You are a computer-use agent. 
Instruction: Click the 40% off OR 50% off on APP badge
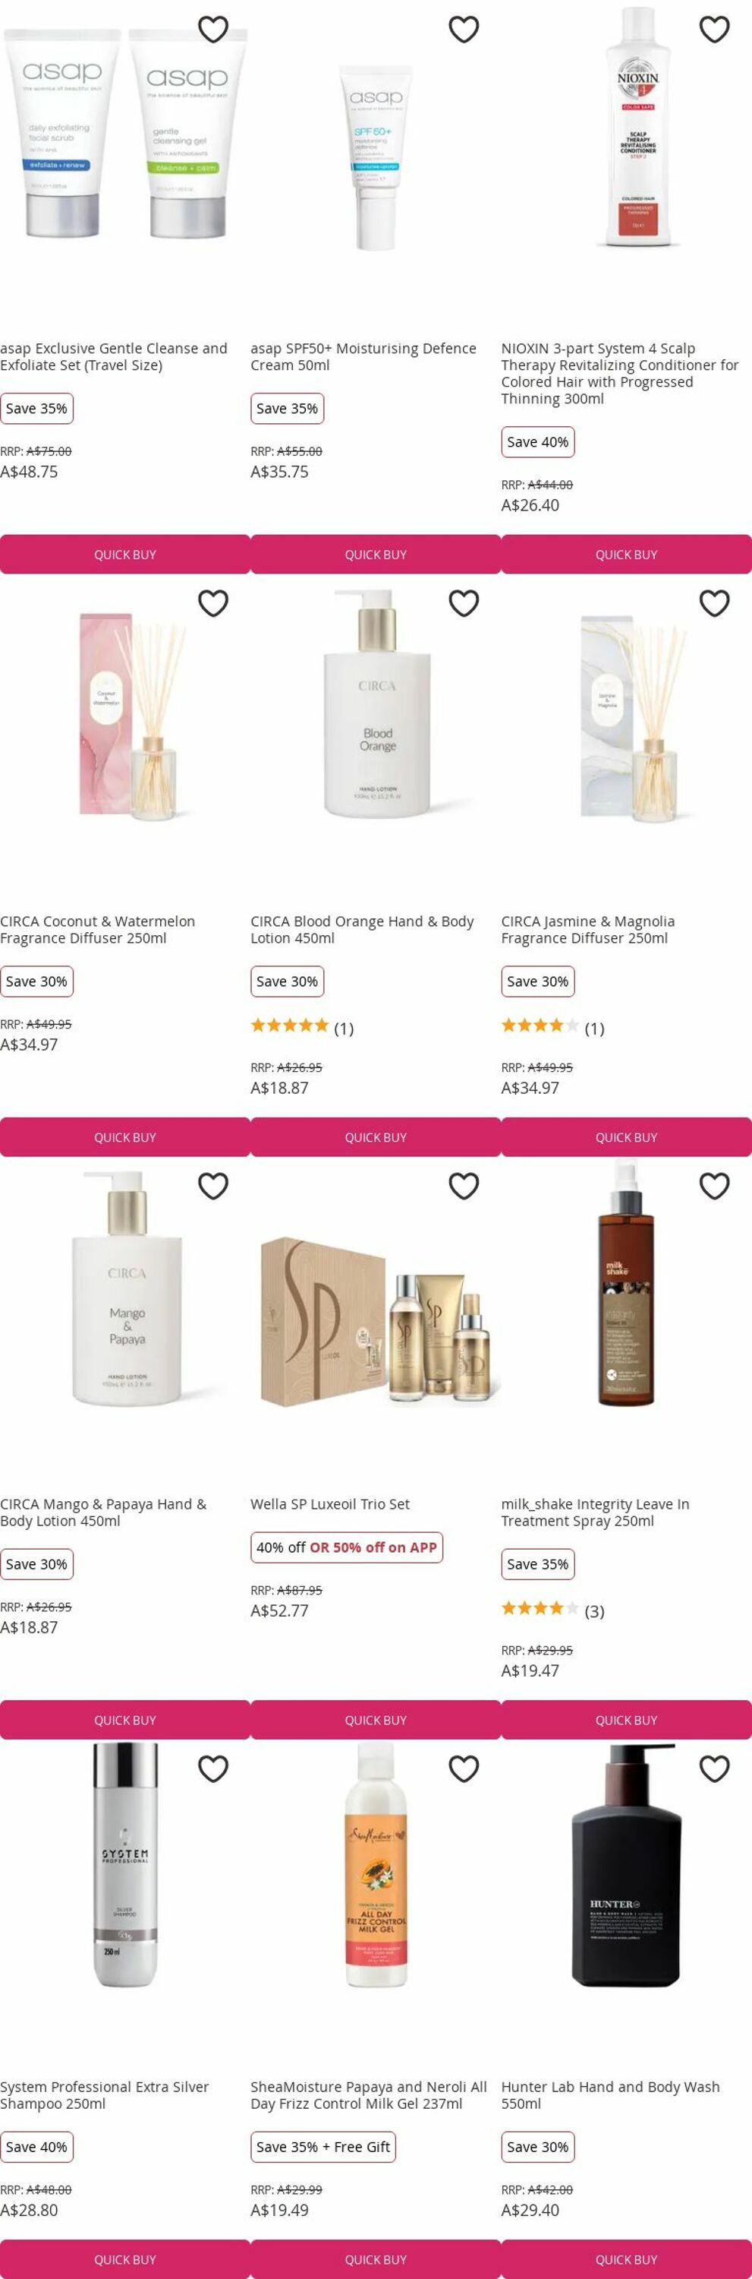[x=346, y=1547]
